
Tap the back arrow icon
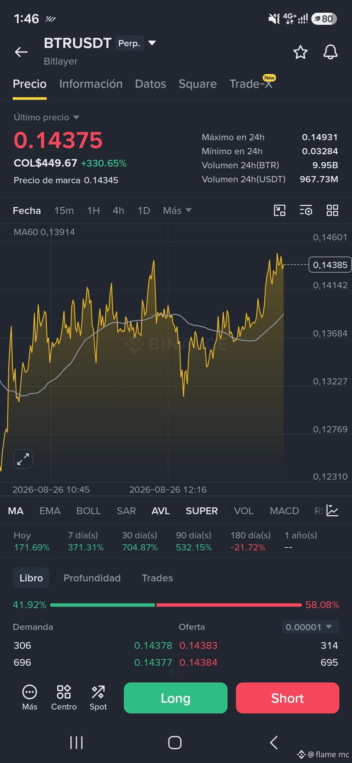pyautogui.click(x=21, y=52)
